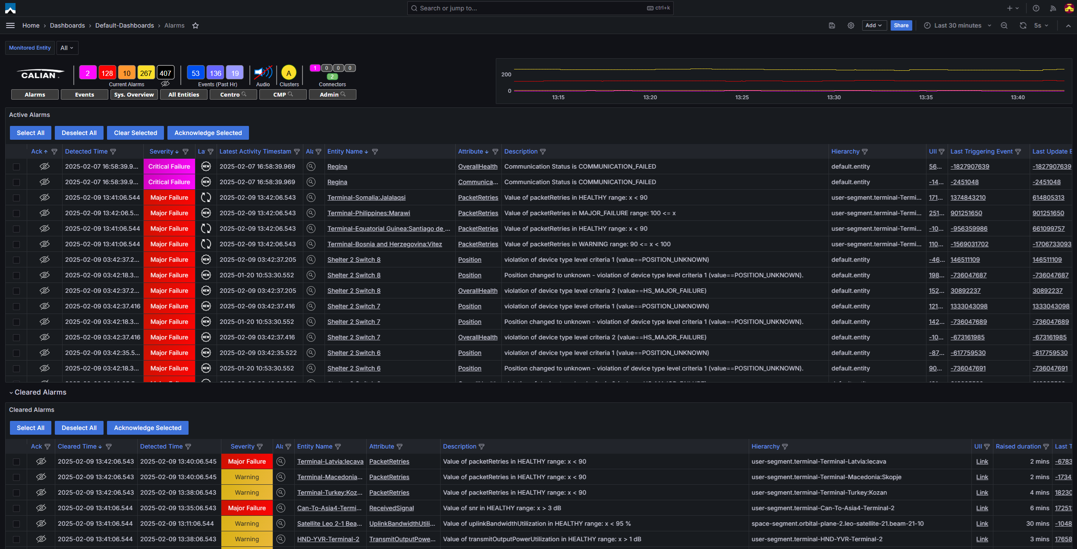Open the hamburger navigation menu

[x=10, y=26]
